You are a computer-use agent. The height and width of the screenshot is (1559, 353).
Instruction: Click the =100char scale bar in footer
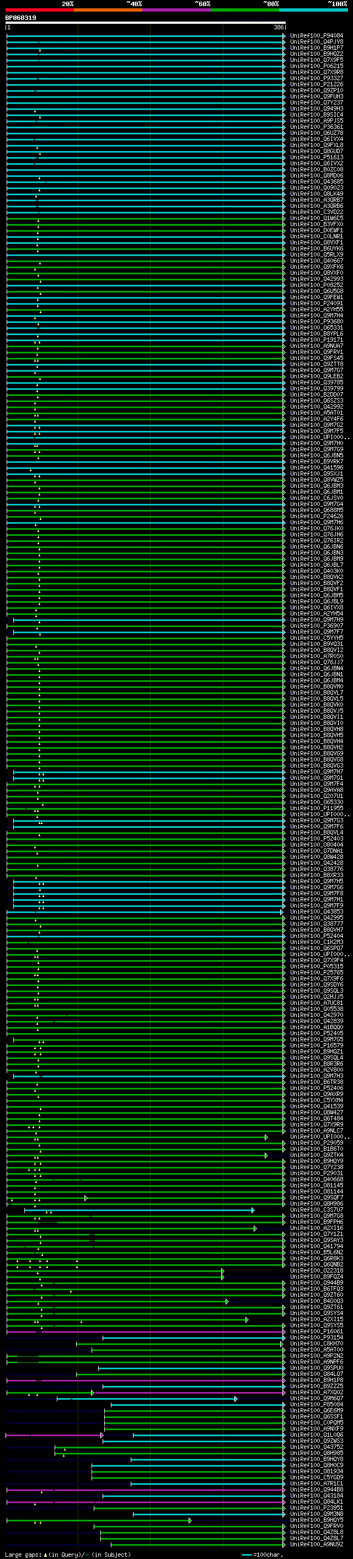pyautogui.click(x=246, y=1555)
